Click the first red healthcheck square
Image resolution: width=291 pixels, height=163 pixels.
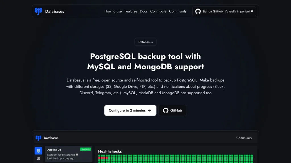99,158
